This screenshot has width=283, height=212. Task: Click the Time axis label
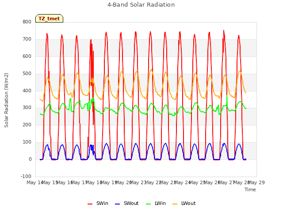(x=250, y=189)
